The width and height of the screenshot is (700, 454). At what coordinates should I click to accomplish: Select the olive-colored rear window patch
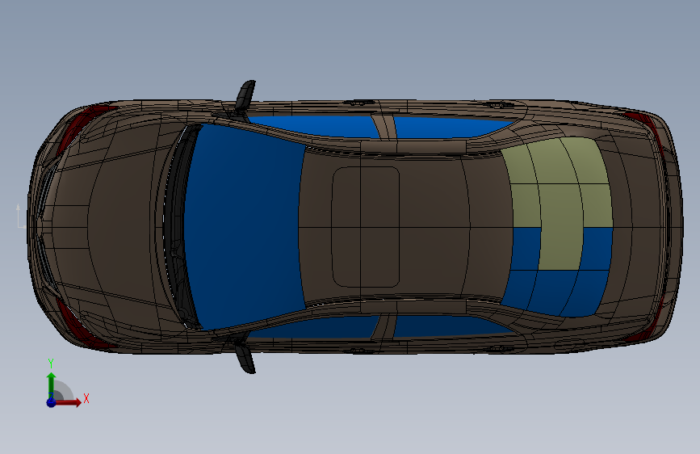(560, 192)
